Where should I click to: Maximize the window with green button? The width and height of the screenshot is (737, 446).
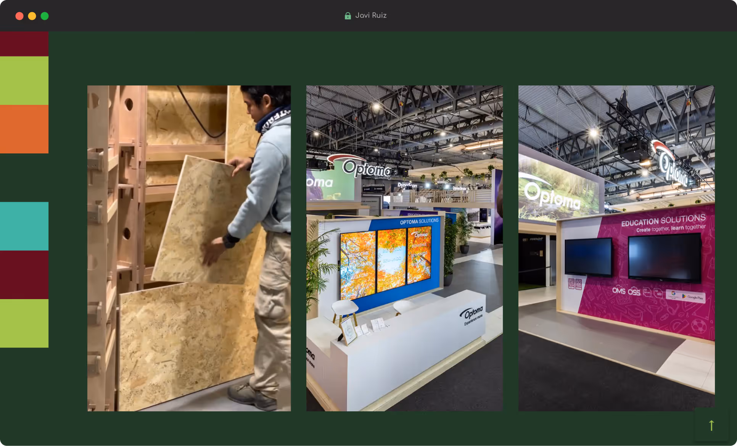pos(45,16)
